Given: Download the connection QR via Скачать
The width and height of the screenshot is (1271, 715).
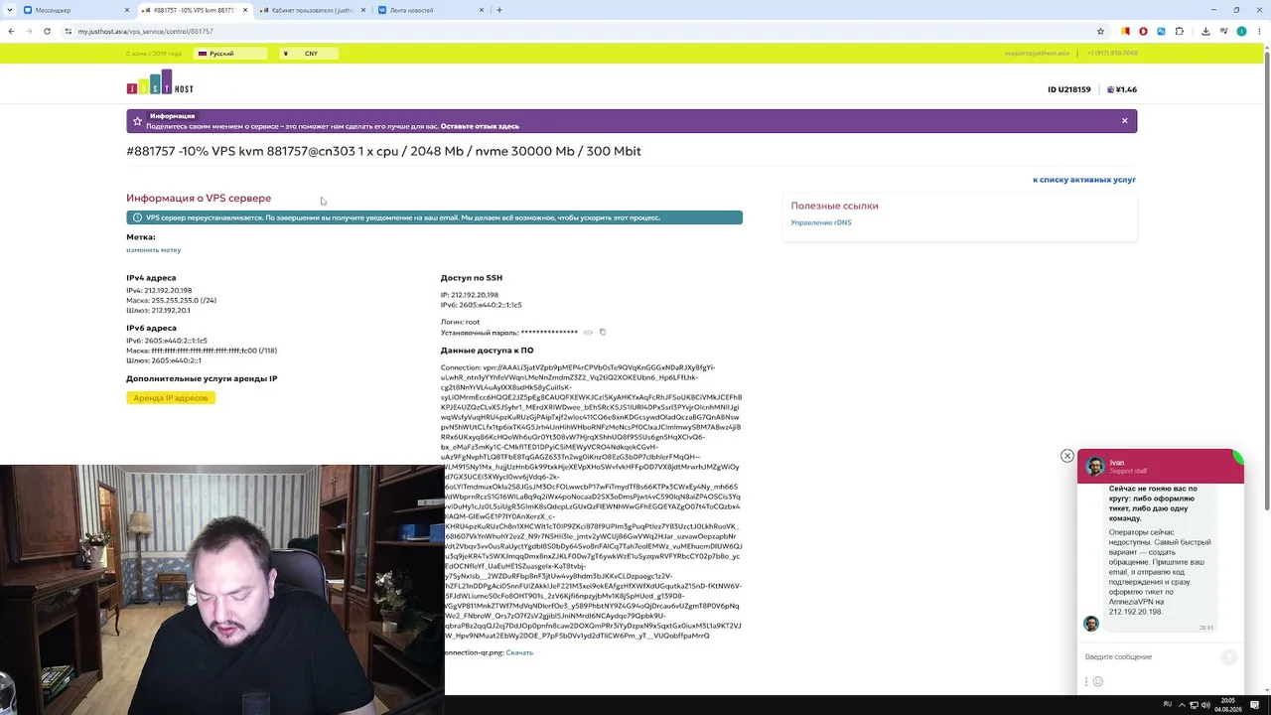Looking at the screenshot, I should point(519,652).
